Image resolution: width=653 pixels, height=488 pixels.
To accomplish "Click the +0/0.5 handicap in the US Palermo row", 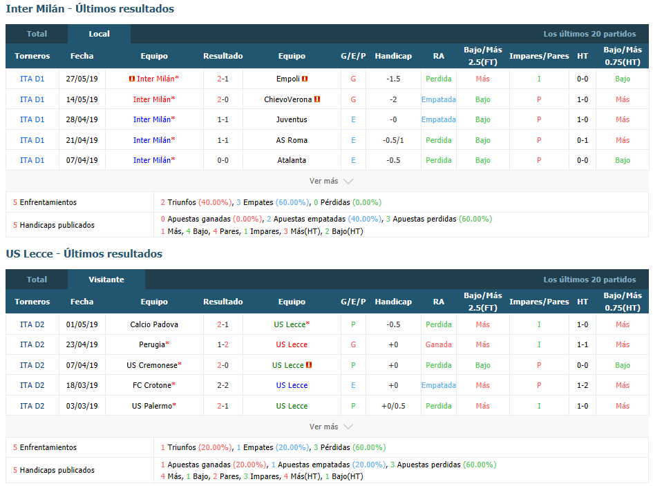I will click(393, 406).
